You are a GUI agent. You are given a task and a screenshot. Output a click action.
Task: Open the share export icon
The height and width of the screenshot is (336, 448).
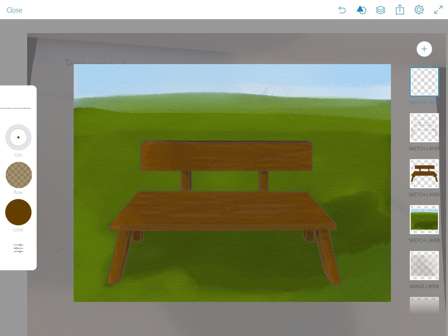tap(400, 10)
